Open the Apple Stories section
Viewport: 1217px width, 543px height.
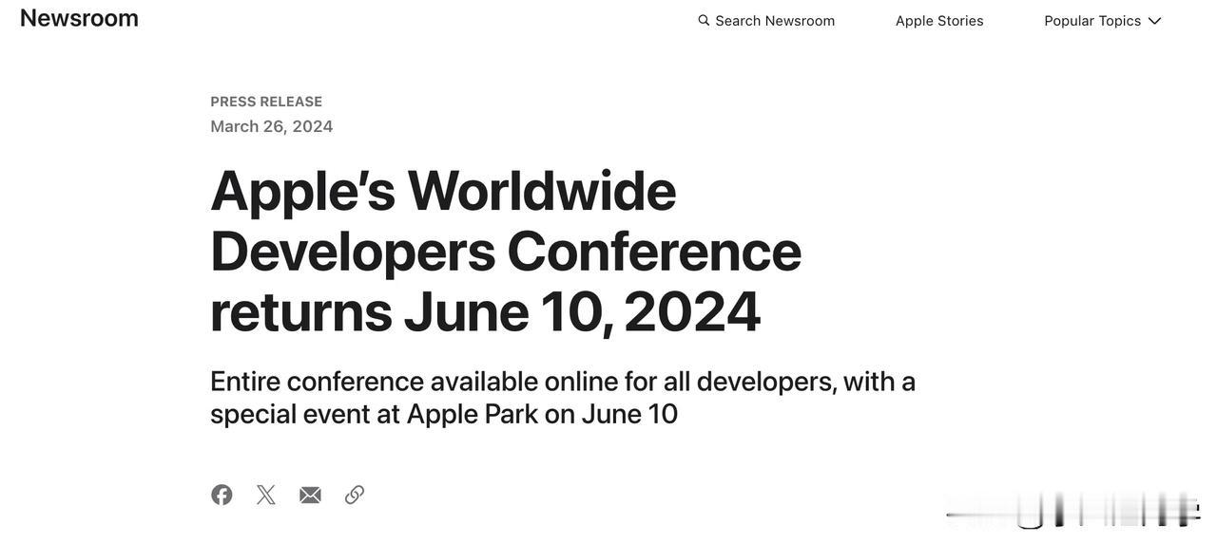coord(939,21)
